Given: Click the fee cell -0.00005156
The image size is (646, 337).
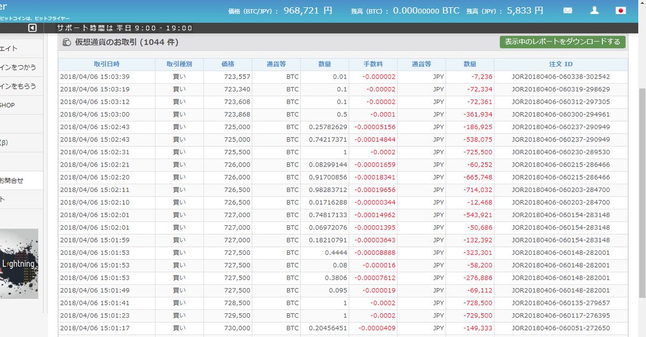Looking at the screenshot, I should 375,127.
